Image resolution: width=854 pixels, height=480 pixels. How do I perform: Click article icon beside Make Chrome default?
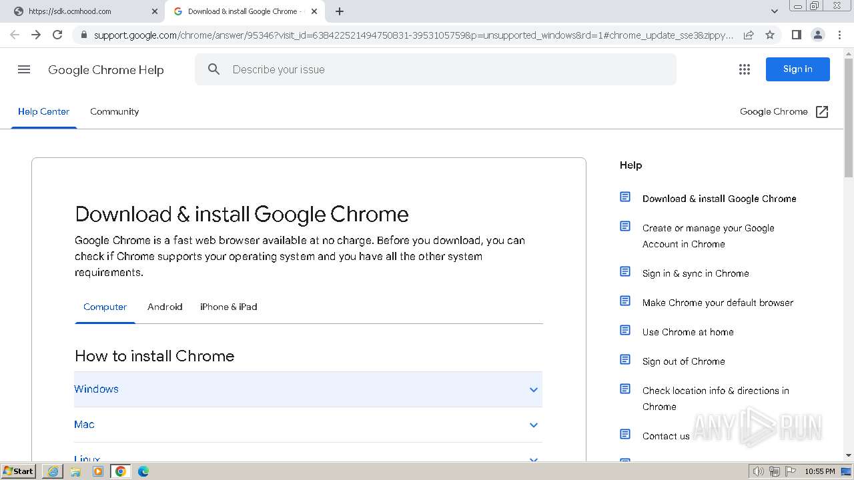coord(625,301)
